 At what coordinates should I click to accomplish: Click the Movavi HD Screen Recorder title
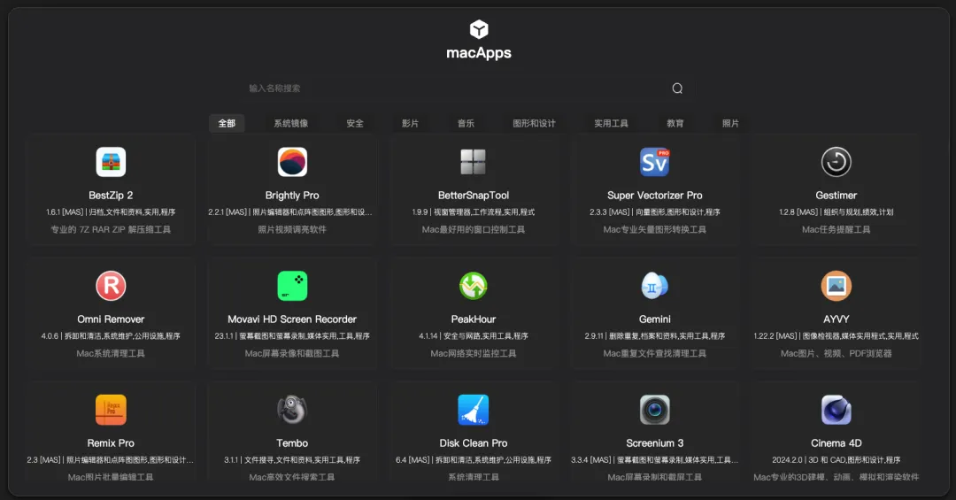click(x=292, y=319)
